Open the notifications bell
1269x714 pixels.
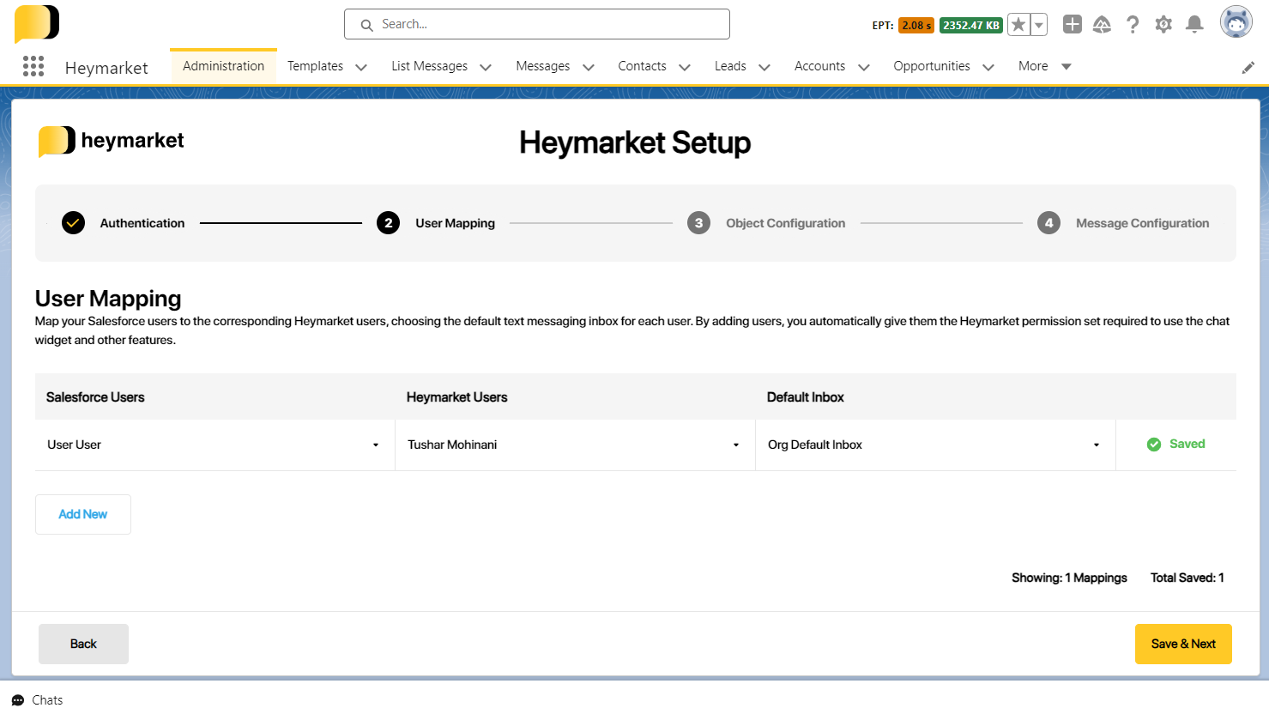click(x=1194, y=24)
